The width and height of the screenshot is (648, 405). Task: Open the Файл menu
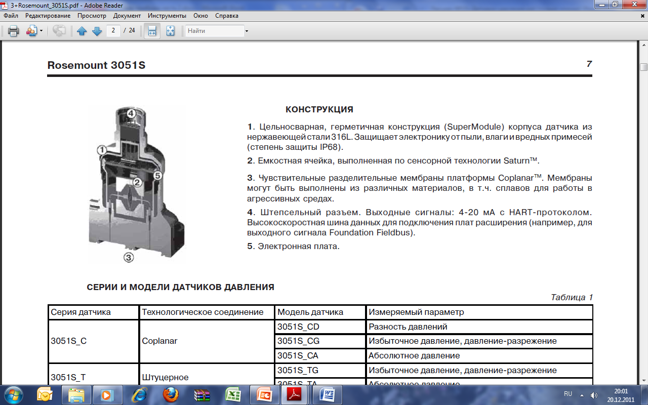(11, 16)
